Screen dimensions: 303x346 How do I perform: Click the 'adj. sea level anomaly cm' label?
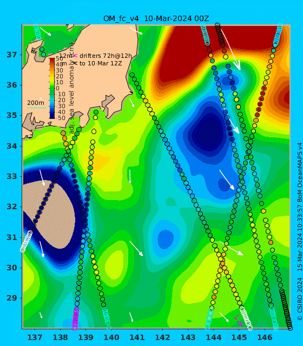71,88
